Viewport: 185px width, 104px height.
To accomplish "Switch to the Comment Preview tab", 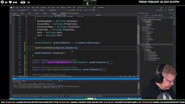I will tap(76, 96).
